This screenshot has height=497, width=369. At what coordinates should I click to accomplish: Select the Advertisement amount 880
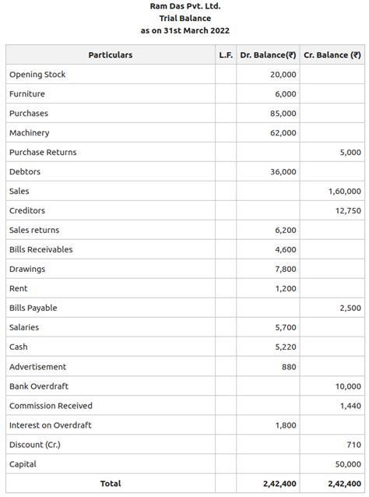[289, 367]
